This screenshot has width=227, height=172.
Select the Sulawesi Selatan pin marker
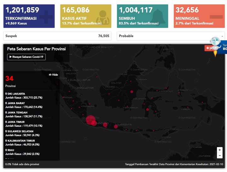6,131
